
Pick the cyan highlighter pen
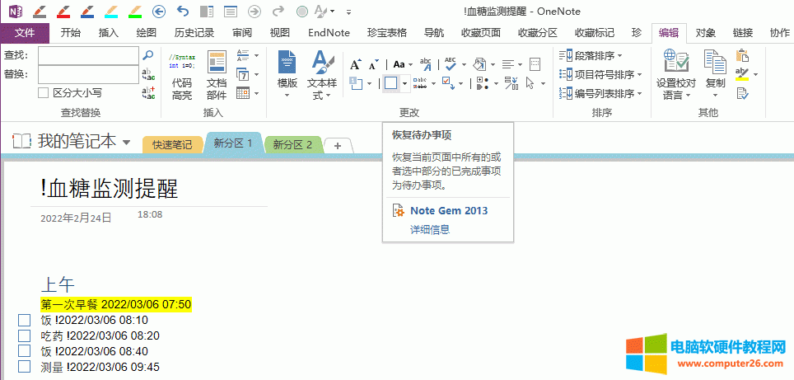click(x=111, y=11)
